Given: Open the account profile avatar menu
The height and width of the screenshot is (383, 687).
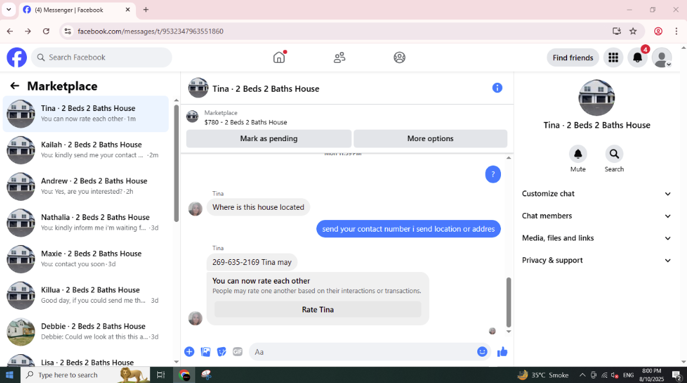Looking at the screenshot, I should click(661, 57).
